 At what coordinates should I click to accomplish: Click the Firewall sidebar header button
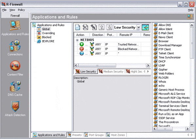click(15, 16)
